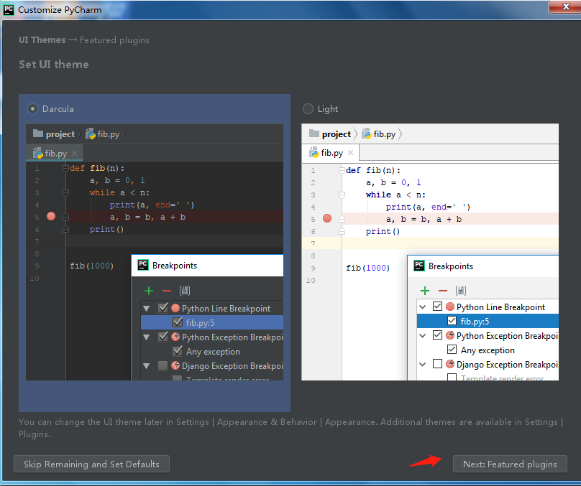
Task: Click green plus icon in Light Breakpoints preview
Action: click(x=425, y=290)
